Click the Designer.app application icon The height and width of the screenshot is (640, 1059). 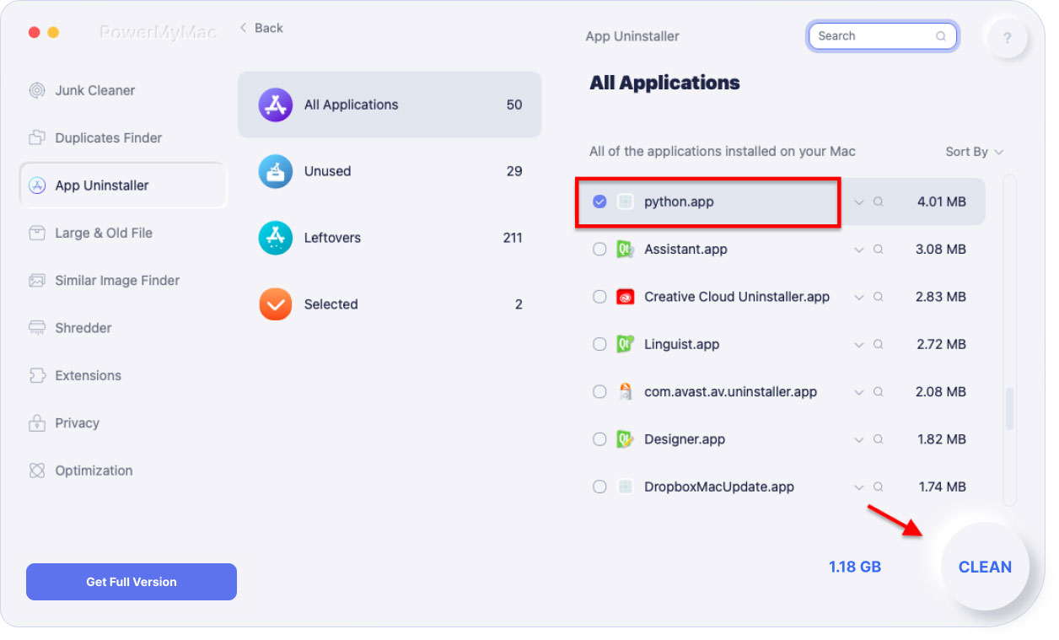625,439
